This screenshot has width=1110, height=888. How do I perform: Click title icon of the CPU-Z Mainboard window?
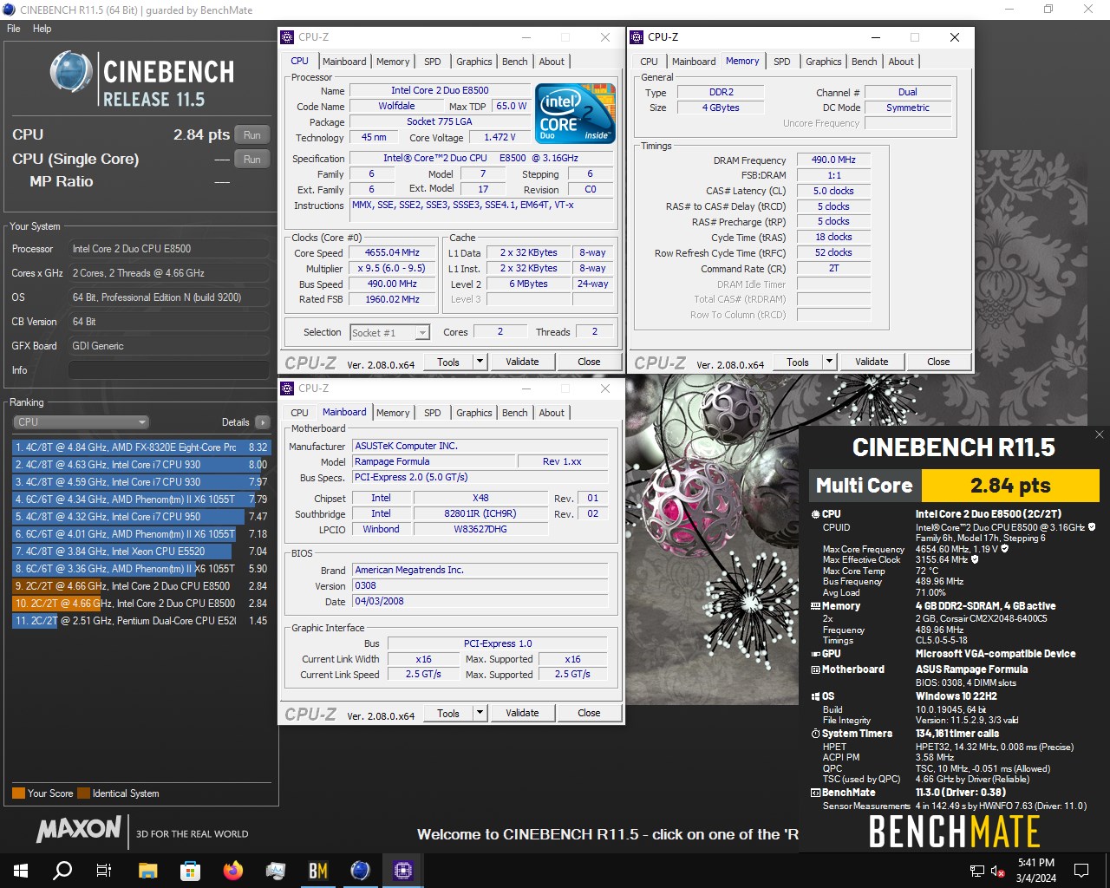pos(287,388)
